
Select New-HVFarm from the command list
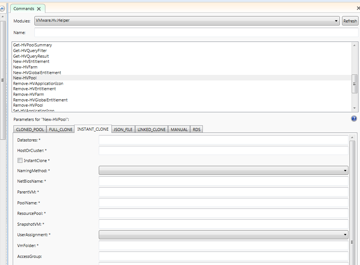point(26,67)
